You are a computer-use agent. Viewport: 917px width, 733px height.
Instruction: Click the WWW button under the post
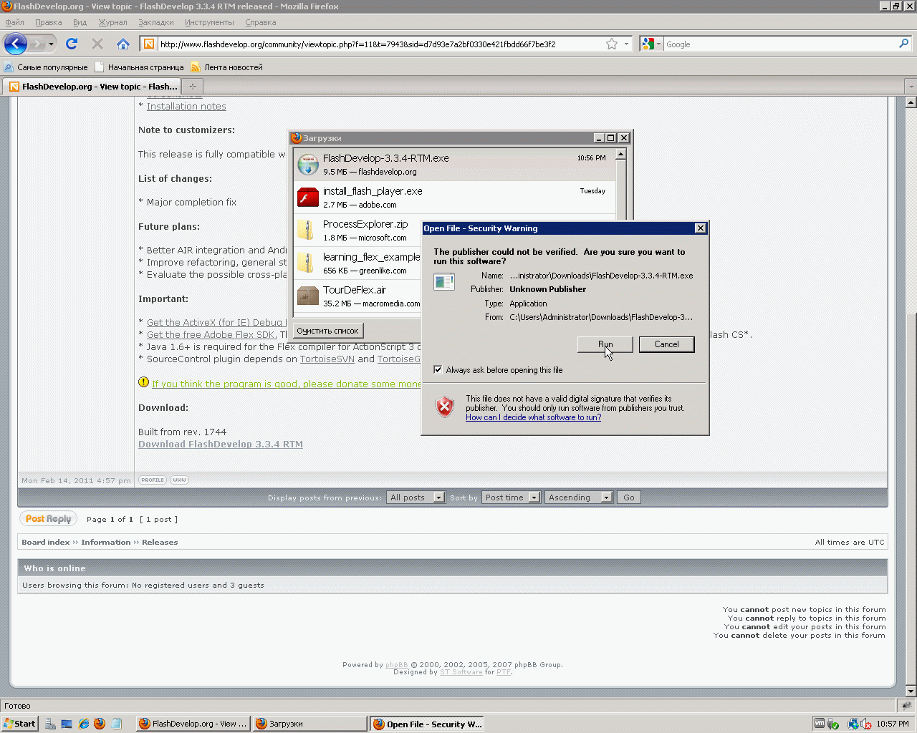point(180,480)
